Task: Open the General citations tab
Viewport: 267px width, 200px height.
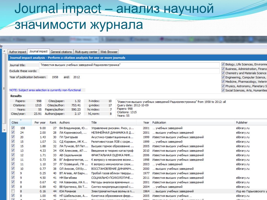Action: [61, 52]
